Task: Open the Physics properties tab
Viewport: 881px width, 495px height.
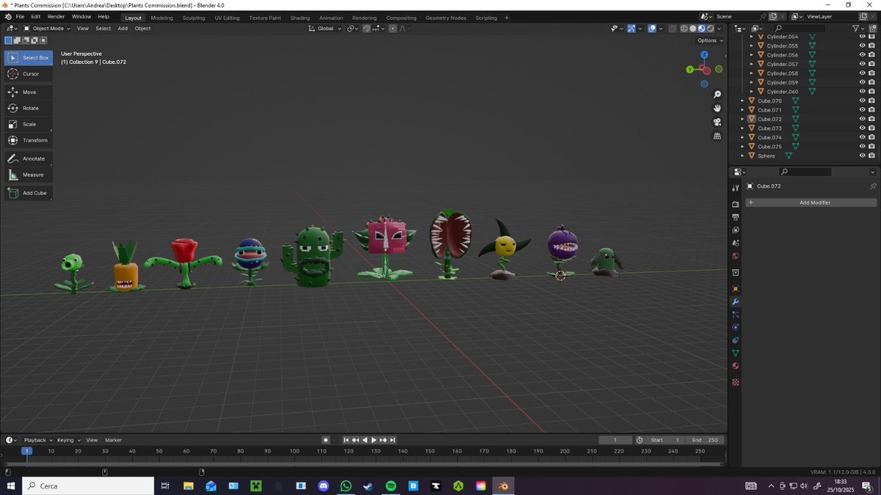Action: pyautogui.click(x=735, y=327)
